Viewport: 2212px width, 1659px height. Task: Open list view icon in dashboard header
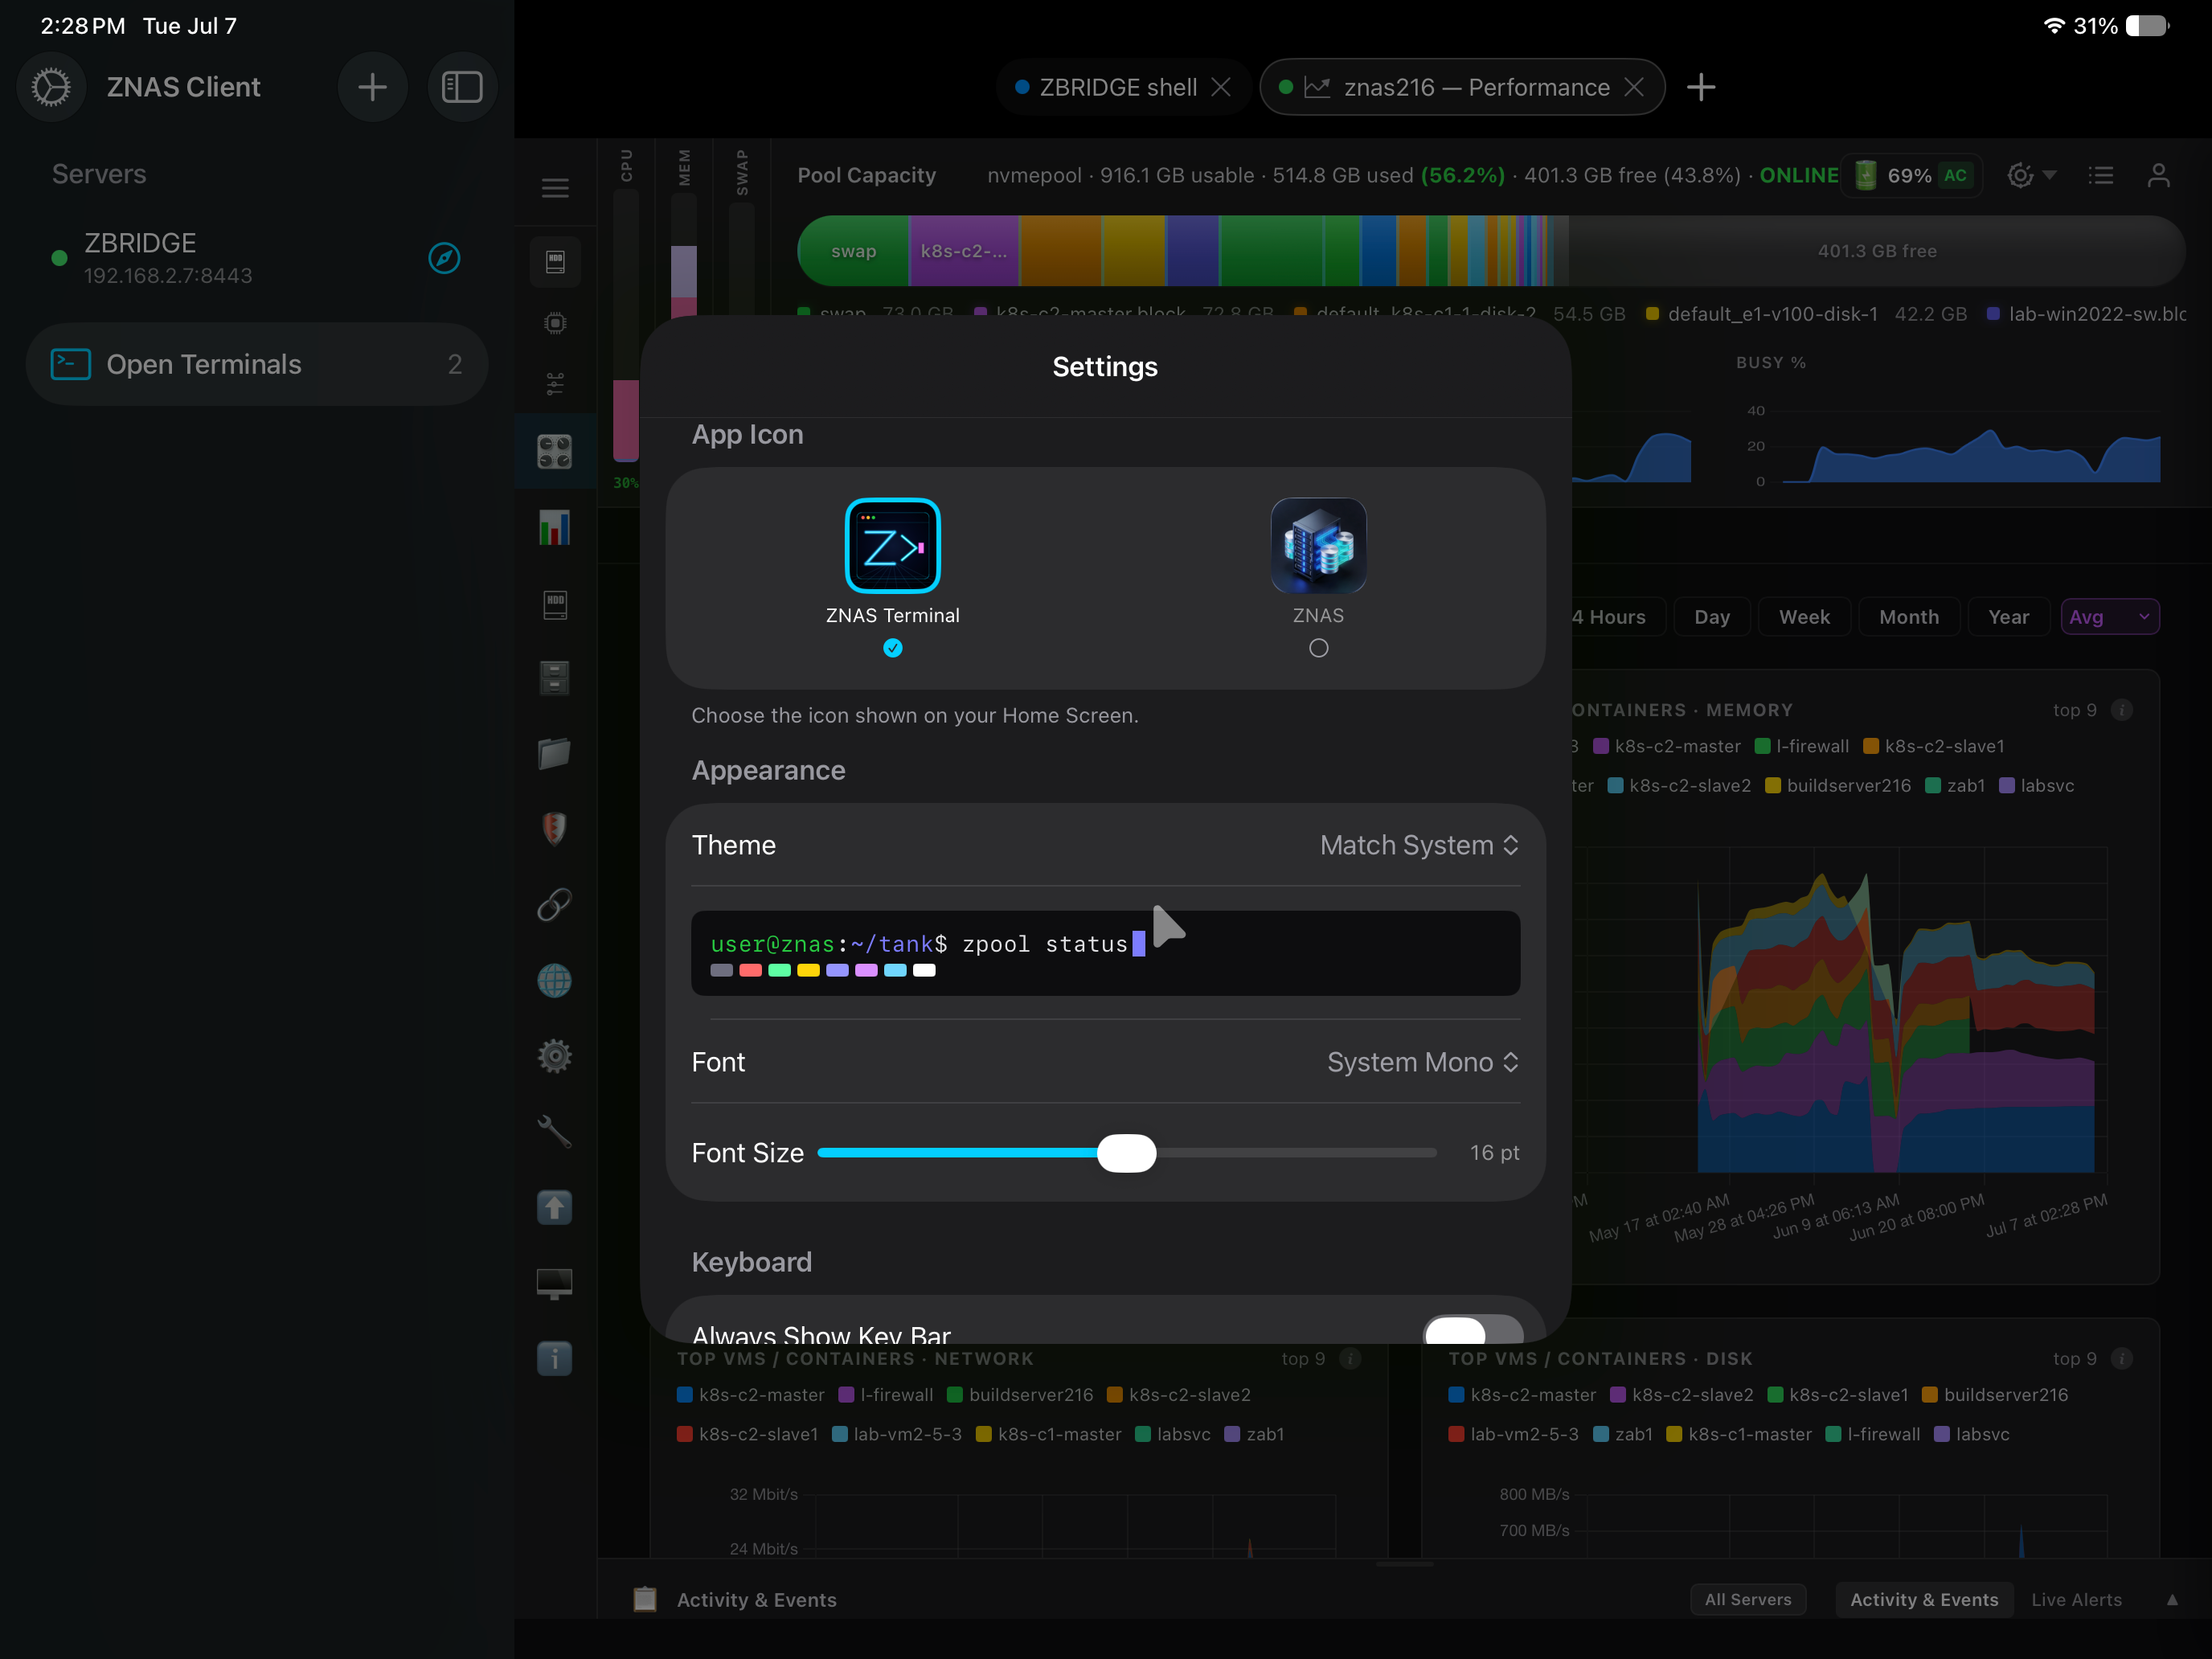click(2101, 175)
